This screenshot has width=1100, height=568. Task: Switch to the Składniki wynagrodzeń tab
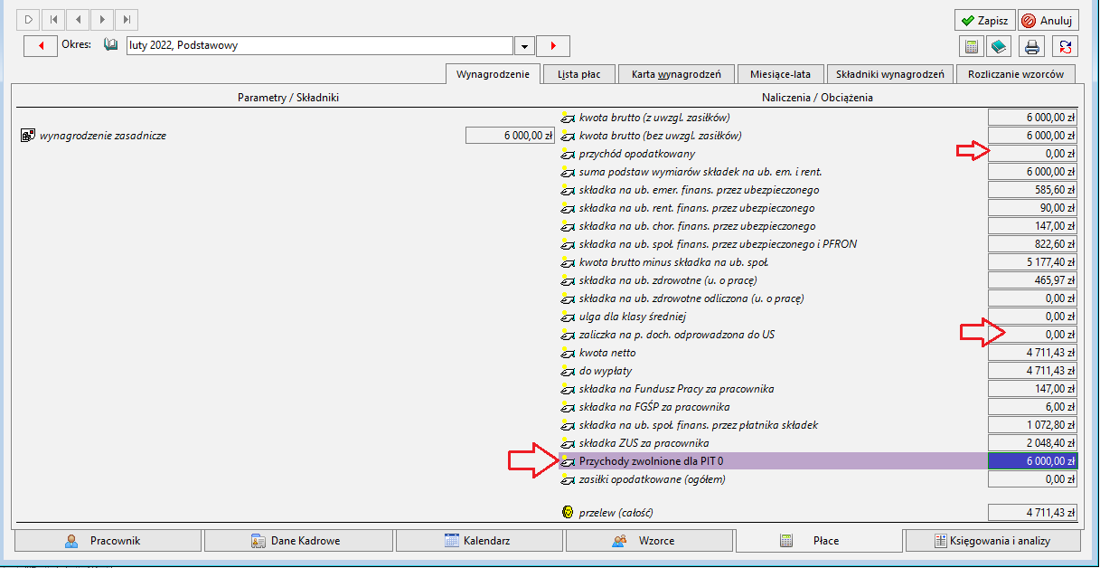pyautogui.click(x=889, y=74)
